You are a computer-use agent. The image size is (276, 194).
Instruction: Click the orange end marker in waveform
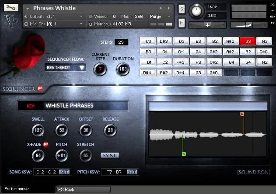242,114
